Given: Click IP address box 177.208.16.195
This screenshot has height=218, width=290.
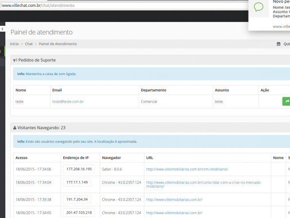Looking at the screenshot, I should pos(79,169).
